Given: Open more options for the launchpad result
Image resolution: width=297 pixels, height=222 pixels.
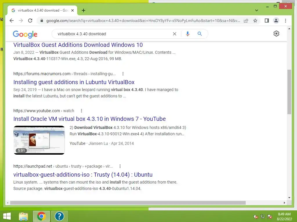Looking at the screenshot, I should pyautogui.click(x=120, y=166).
